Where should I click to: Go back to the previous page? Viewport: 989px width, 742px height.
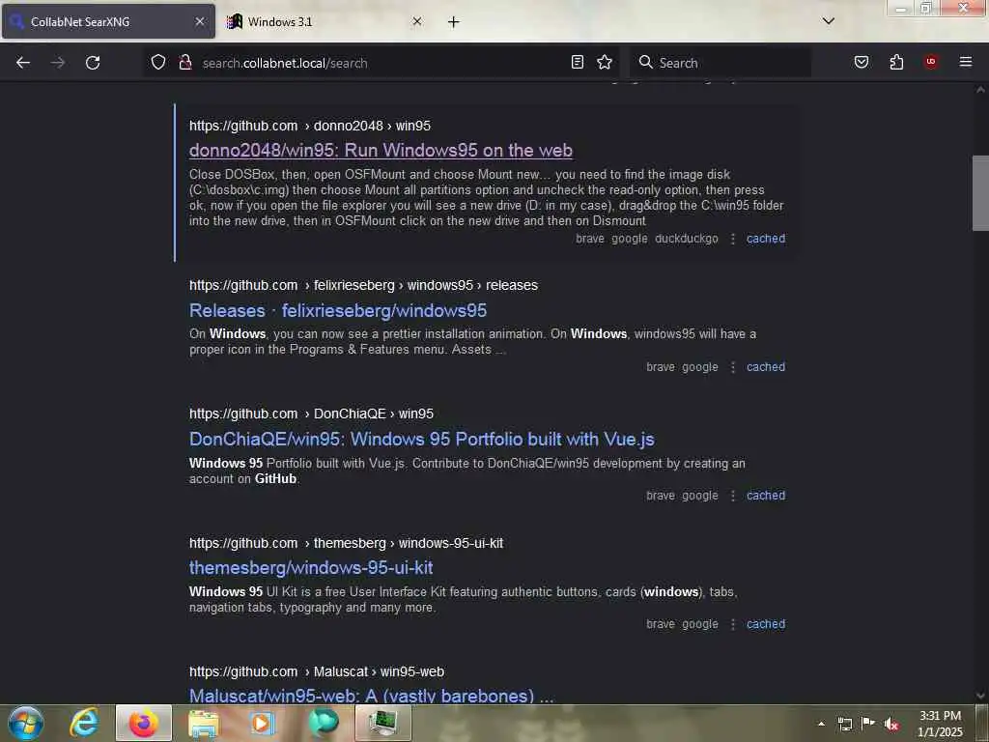[x=23, y=63]
